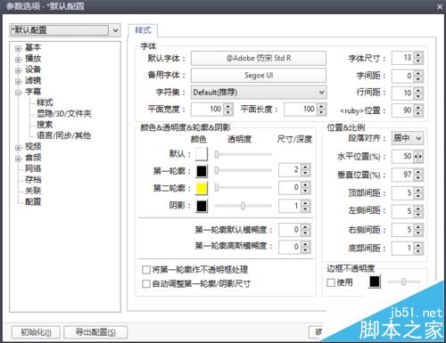
Task: Expand the 播放 tree node
Action: (18, 59)
